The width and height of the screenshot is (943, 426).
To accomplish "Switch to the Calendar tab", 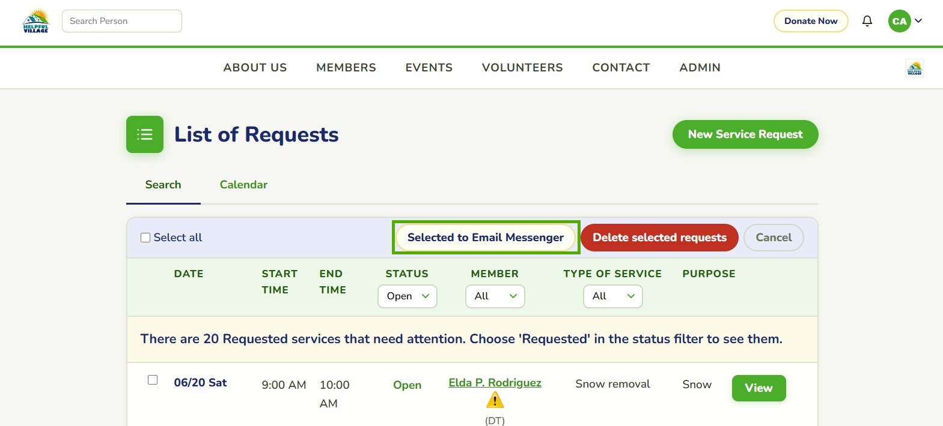I will tap(243, 185).
